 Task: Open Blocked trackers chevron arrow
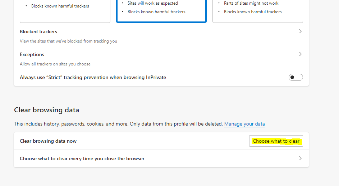click(300, 31)
